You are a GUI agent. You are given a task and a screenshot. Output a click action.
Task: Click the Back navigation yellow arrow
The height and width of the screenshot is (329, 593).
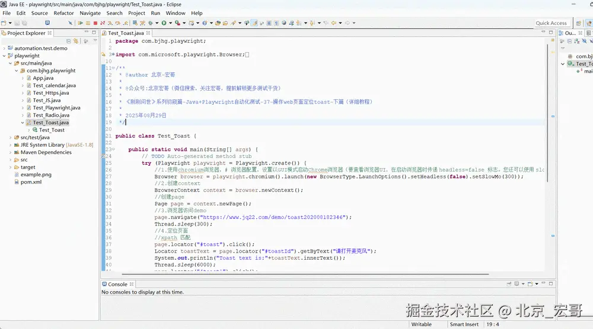tap(334, 23)
